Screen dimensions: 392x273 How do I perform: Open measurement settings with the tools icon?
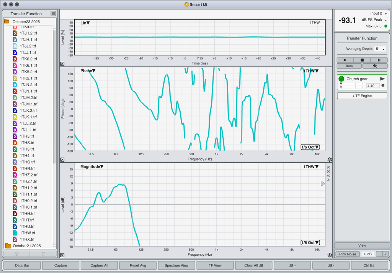click(x=375, y=66)
